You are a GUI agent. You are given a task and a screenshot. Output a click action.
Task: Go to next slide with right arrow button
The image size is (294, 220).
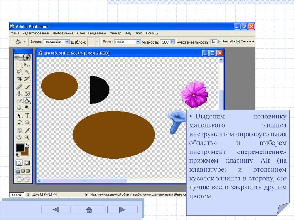point(123,210)
